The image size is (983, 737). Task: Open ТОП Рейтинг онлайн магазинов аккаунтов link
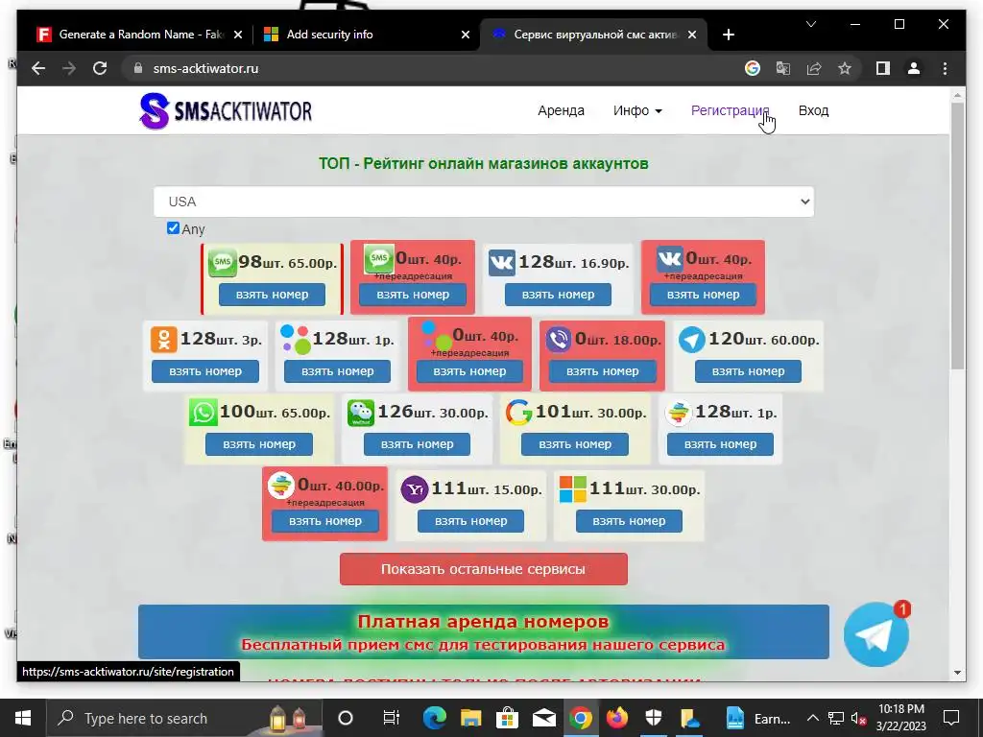point(484,163)
